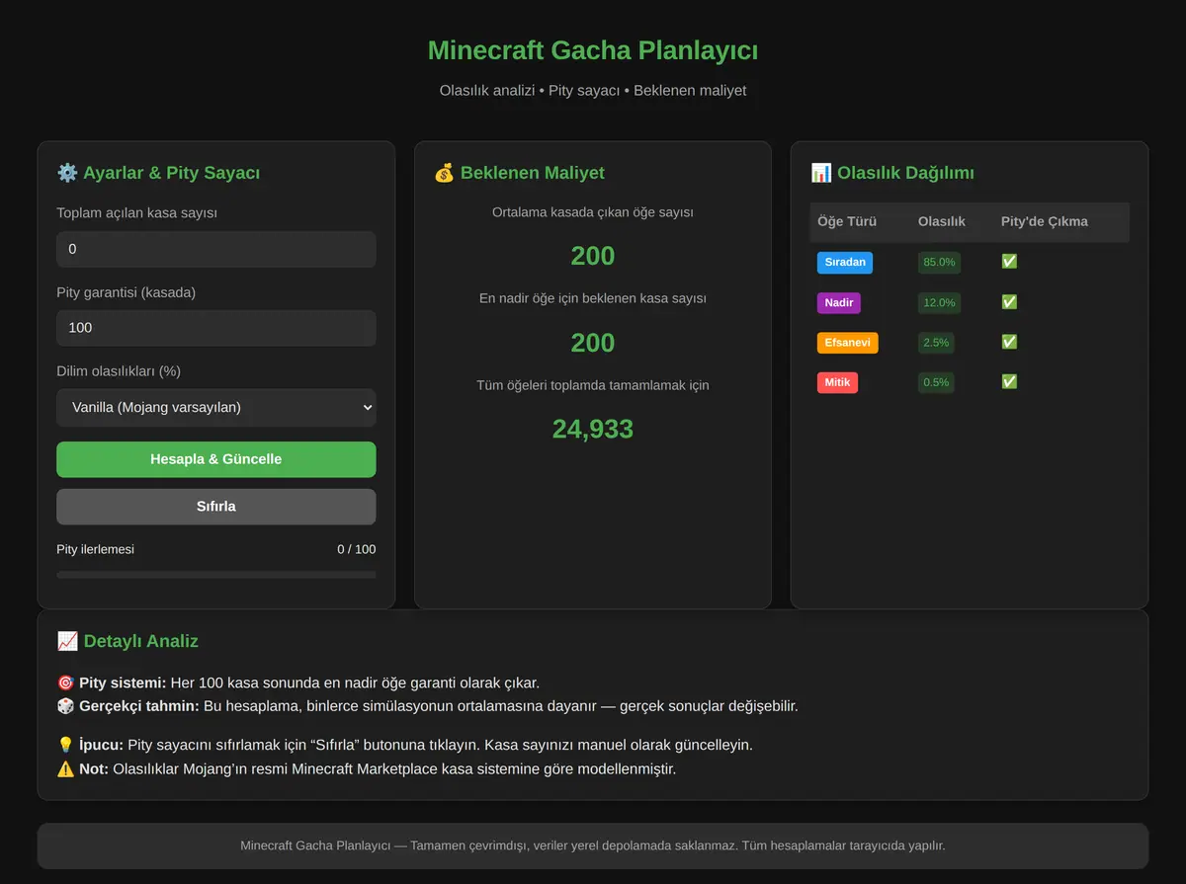
Task: Click the Pity ilerlemesi label
Action: click(x=96, y=549)
